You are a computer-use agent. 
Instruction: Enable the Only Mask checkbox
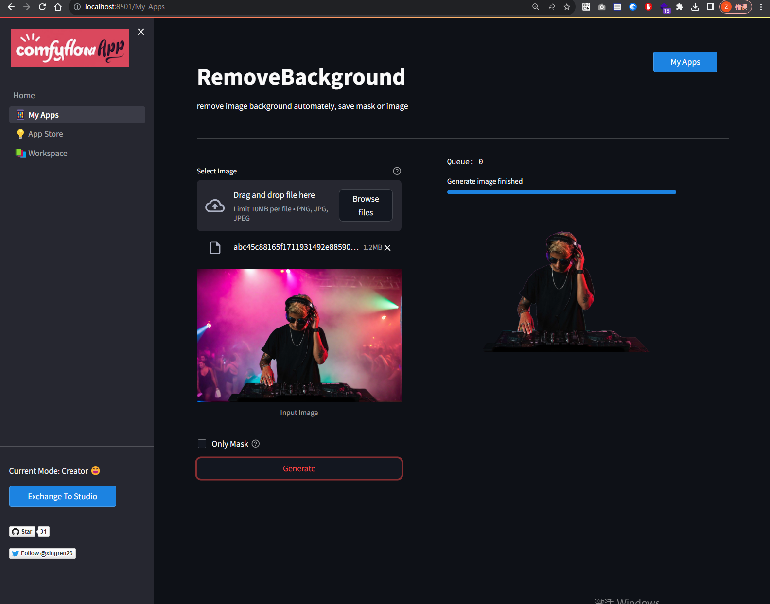click(x=202, y=444)
